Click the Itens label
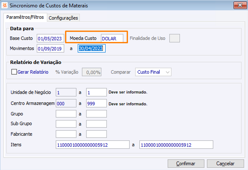The image size is (248, 170). point(16,144)
